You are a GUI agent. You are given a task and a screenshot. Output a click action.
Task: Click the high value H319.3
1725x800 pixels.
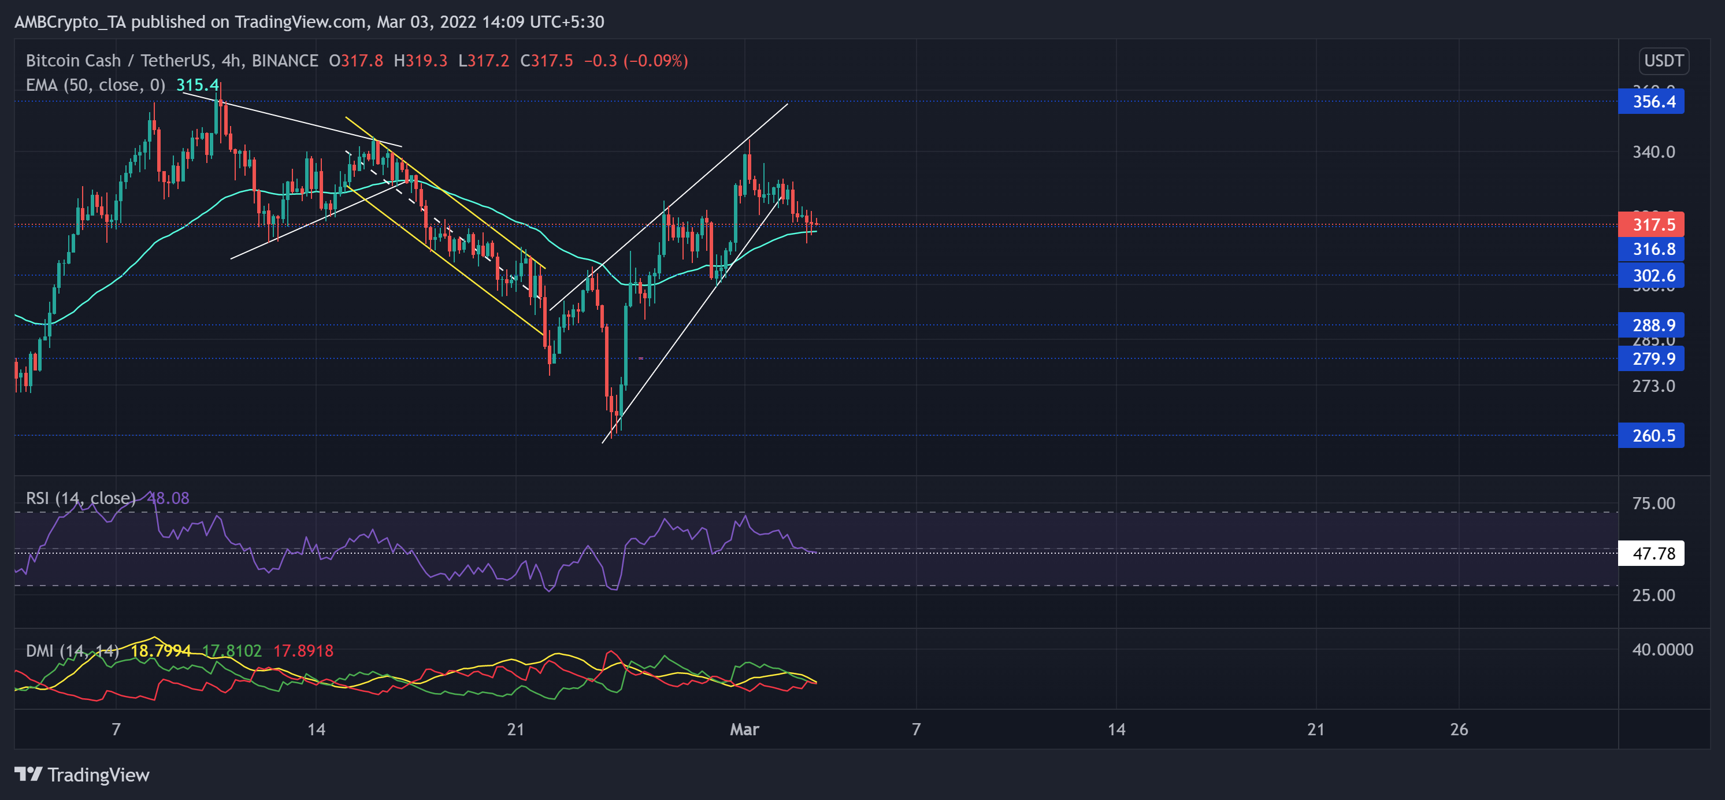[420, 61]
